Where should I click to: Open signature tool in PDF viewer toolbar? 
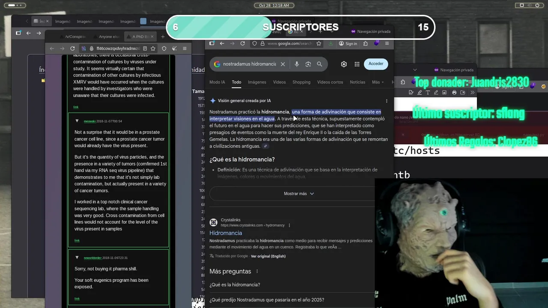[411, 92]
